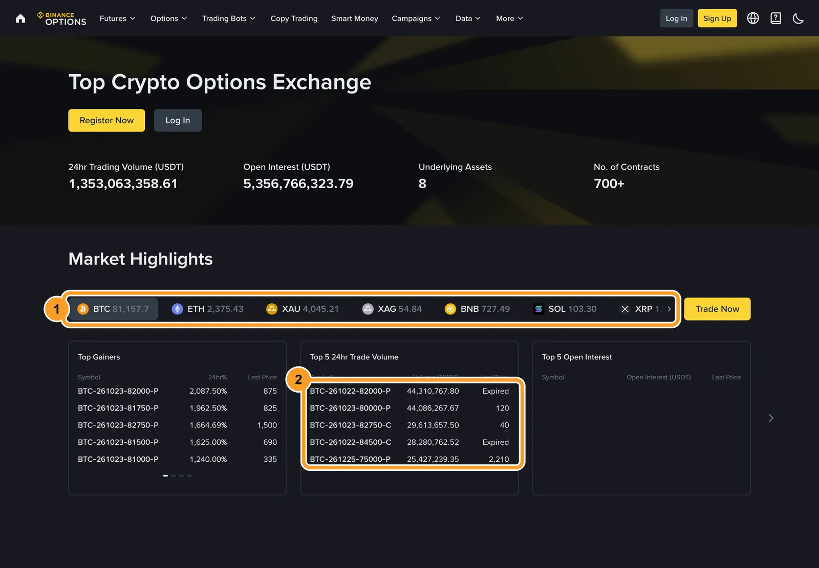819x568 pixels.
Task: Click the Trade Now button
Action: coord(717,309)
